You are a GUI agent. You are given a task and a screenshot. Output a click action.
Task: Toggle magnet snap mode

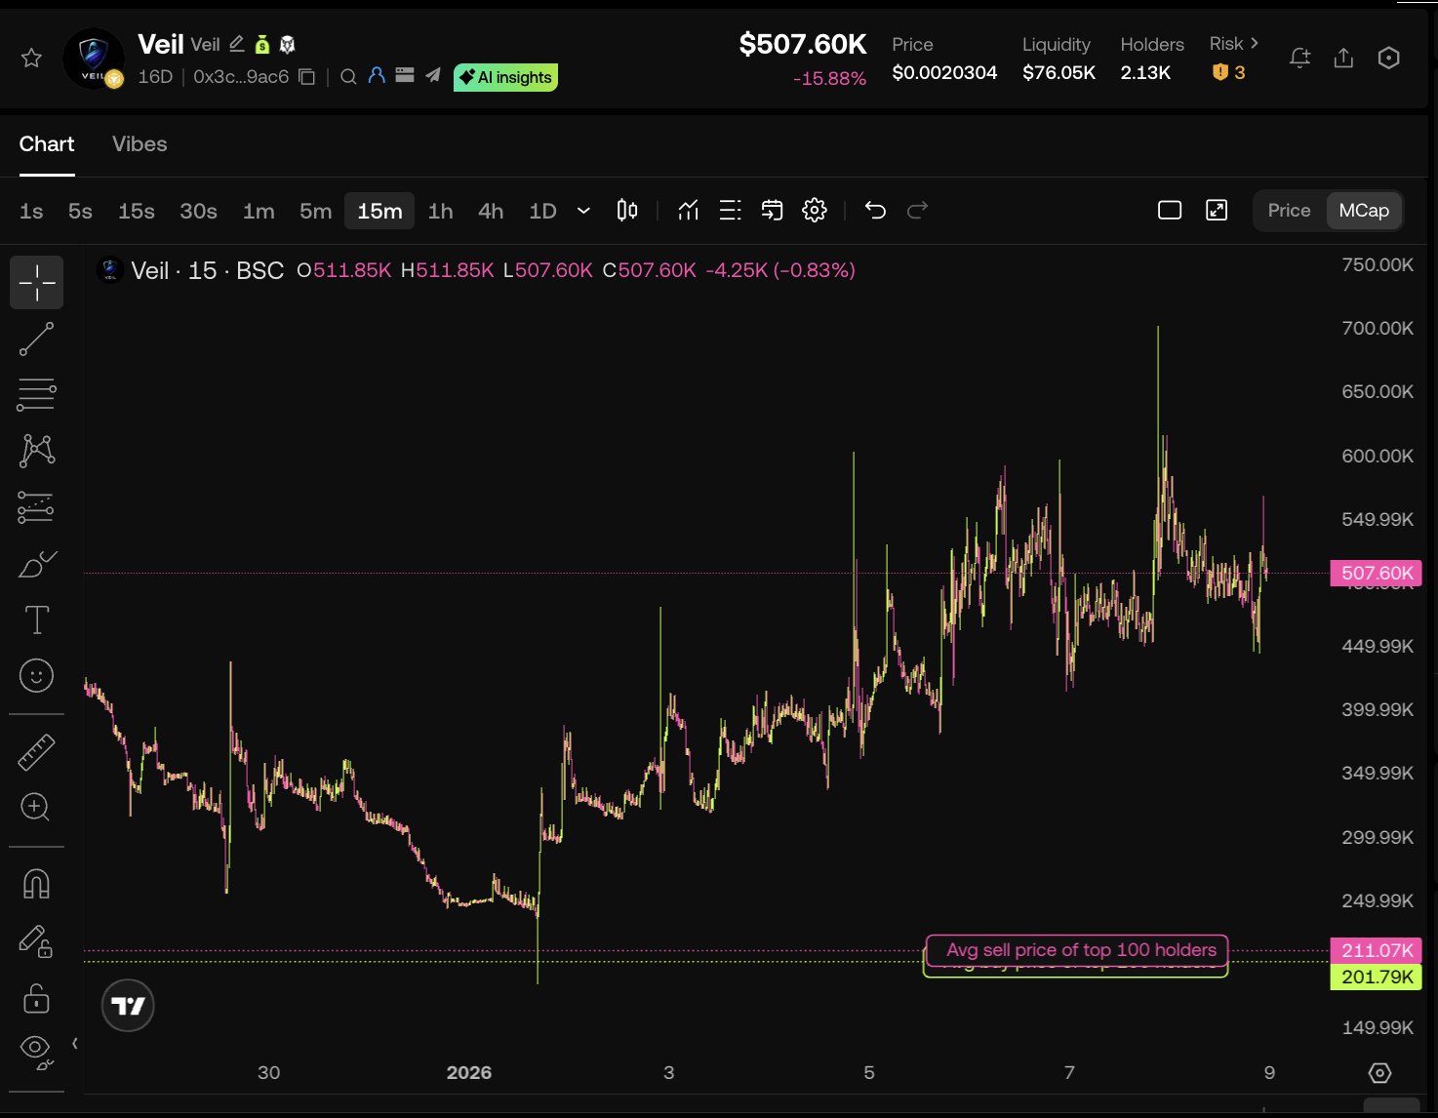[x=37, y=884]
